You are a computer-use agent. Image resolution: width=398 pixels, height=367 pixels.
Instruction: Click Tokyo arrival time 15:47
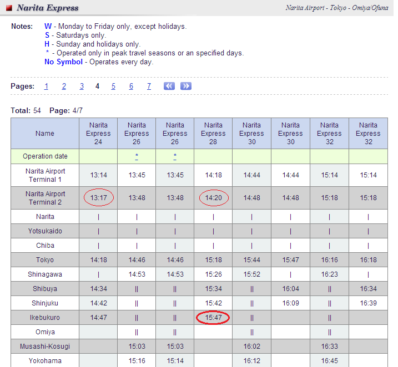tap(291, 260)
